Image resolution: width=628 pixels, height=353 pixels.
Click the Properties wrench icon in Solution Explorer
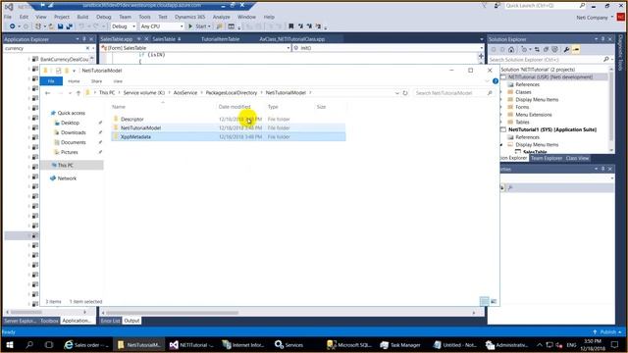click(x=566, y=50)
